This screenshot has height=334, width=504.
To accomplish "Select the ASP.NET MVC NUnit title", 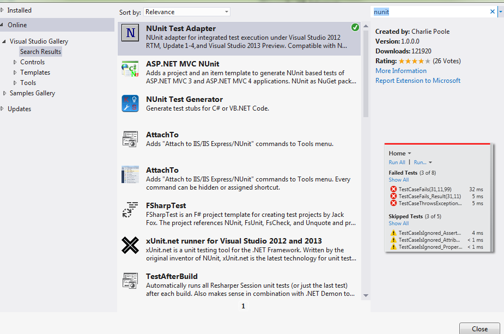I will click(x=183, y=64).
